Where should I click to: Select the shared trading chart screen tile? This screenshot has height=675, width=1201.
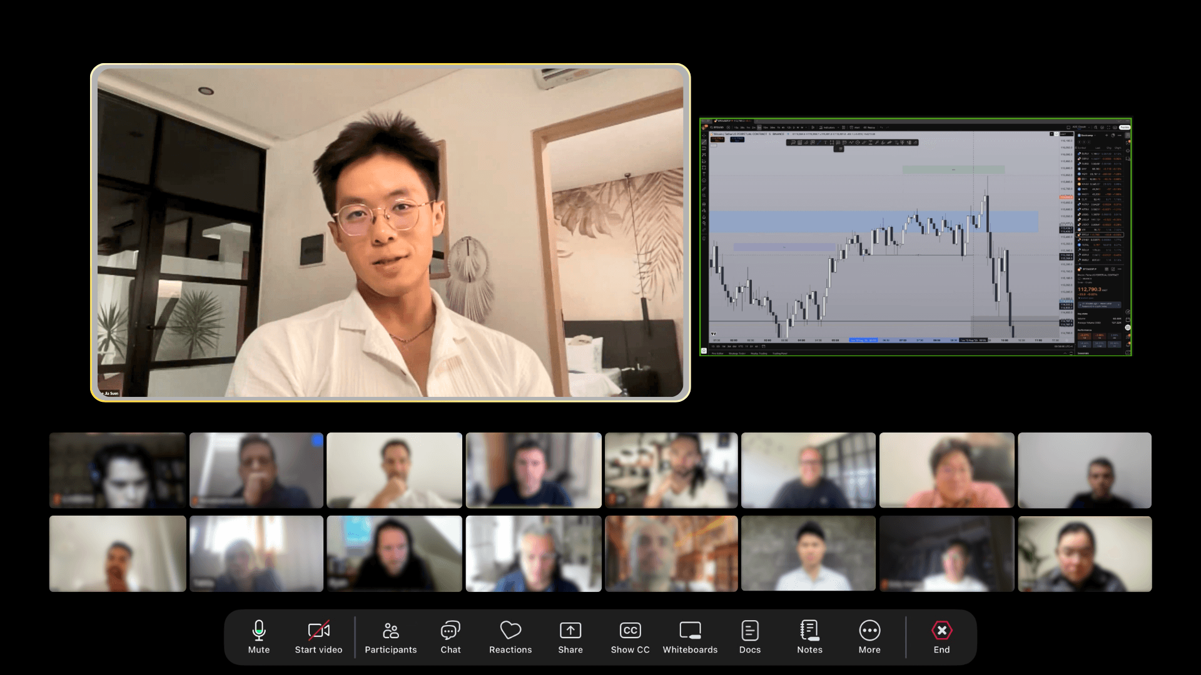coord(915,237)
